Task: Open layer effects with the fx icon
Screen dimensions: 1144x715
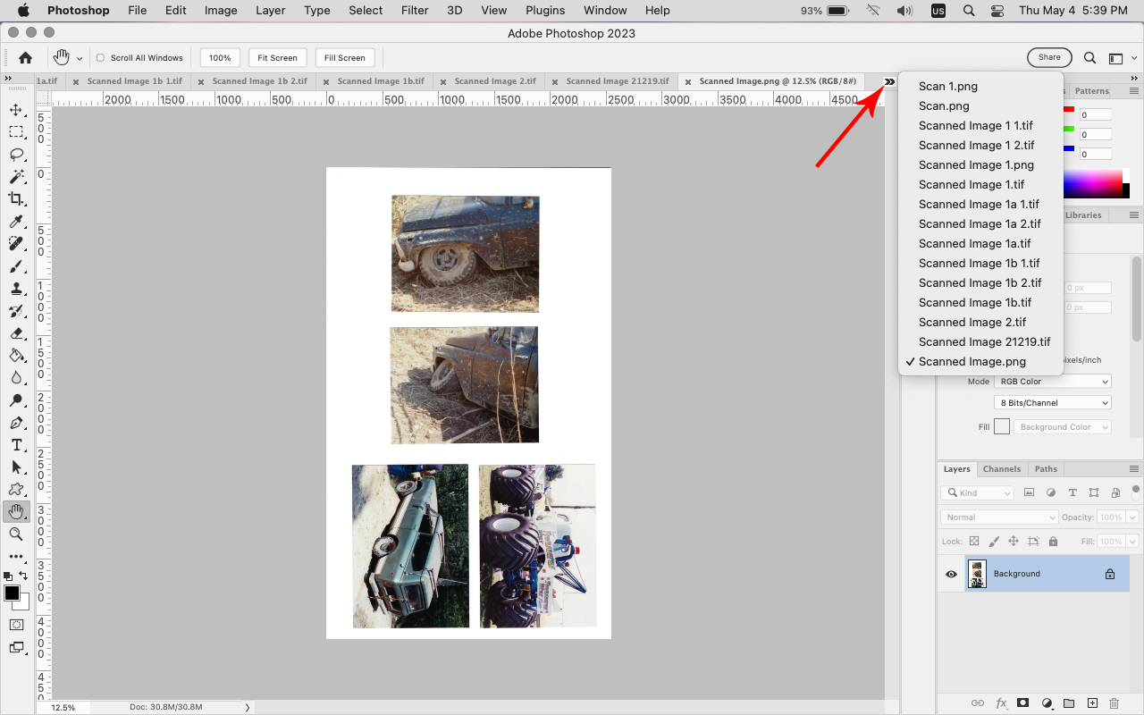Action: pyautogui.click(x=1000, y=703)
